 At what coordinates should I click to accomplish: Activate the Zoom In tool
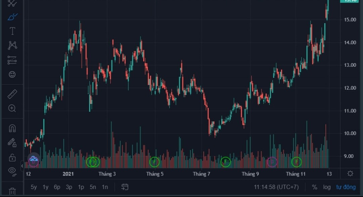pos(12,108)
